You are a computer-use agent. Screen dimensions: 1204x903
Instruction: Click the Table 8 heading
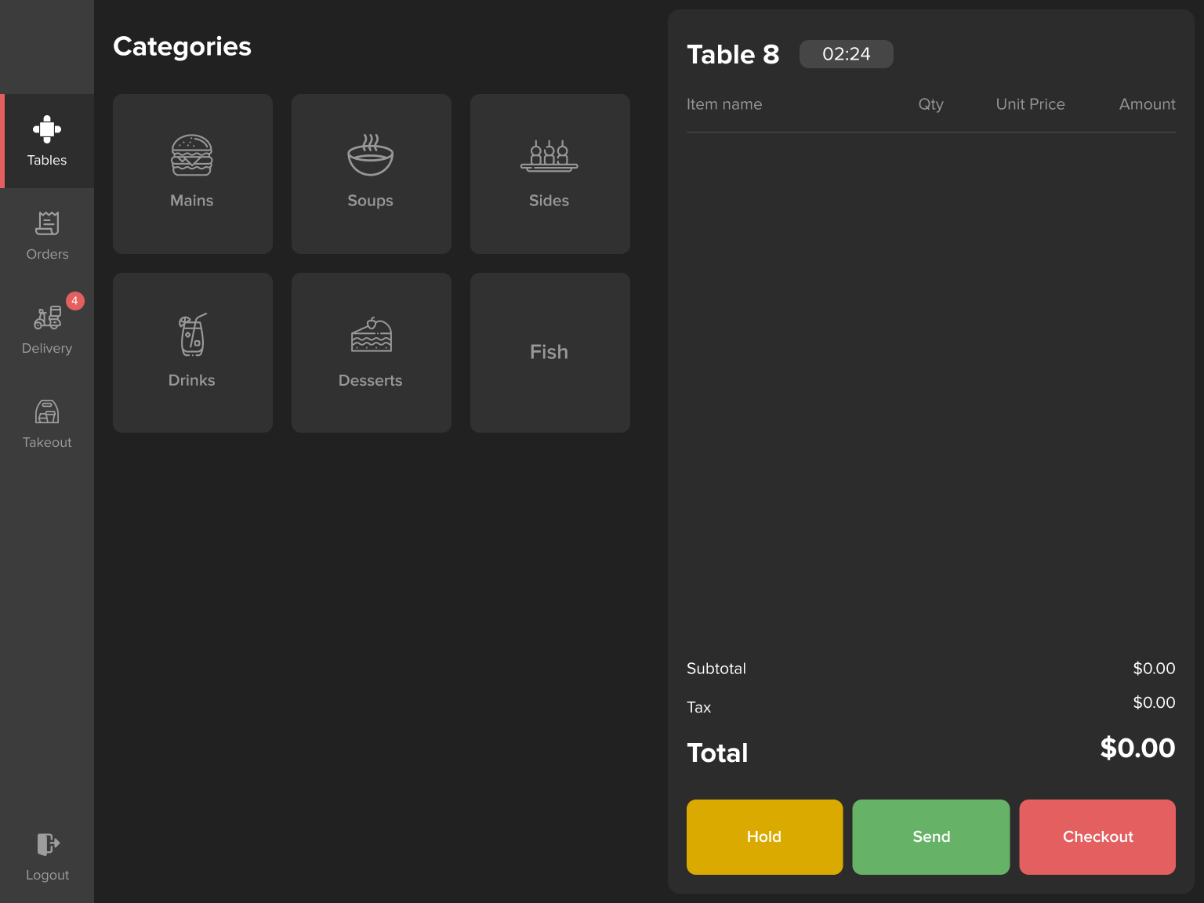pyautogui.click(x=733, y=54)
